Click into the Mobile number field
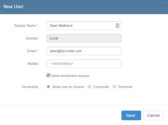This screenshot has height=125, width=168. (x=84, y=64)
